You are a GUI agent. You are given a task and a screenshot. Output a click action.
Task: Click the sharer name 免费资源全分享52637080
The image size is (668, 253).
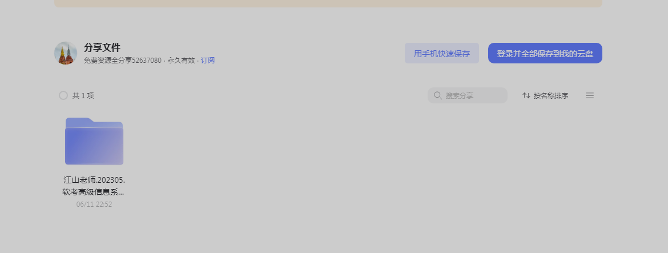pyautogui.click(x=123, y=61)
